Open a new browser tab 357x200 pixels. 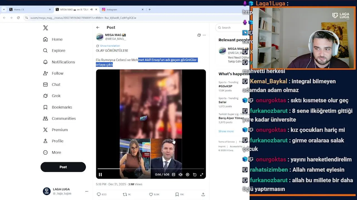149,9
